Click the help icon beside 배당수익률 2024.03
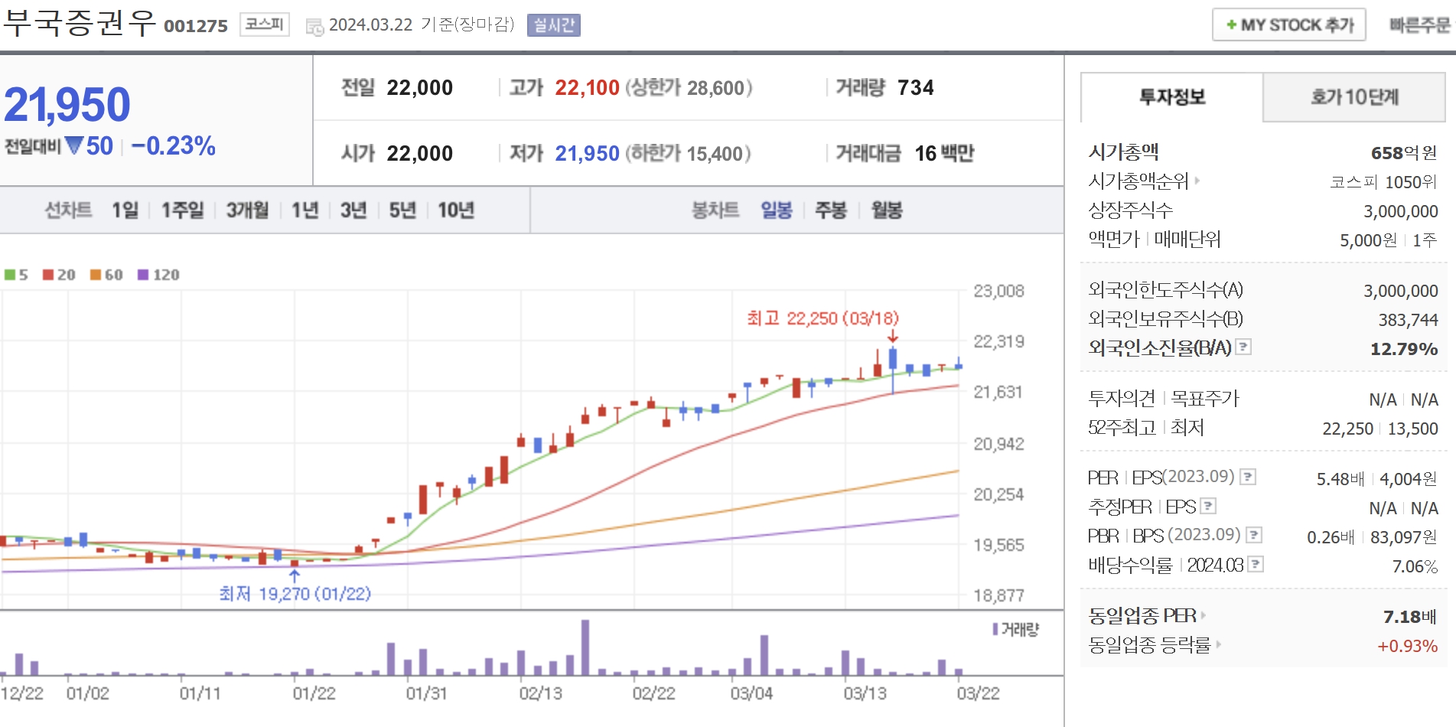Image resolution: width=1456 pixels, height=727 pixels. [x=1256, y=564]
